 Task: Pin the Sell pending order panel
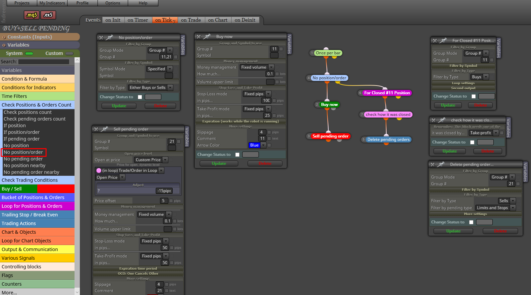[105, 129]
